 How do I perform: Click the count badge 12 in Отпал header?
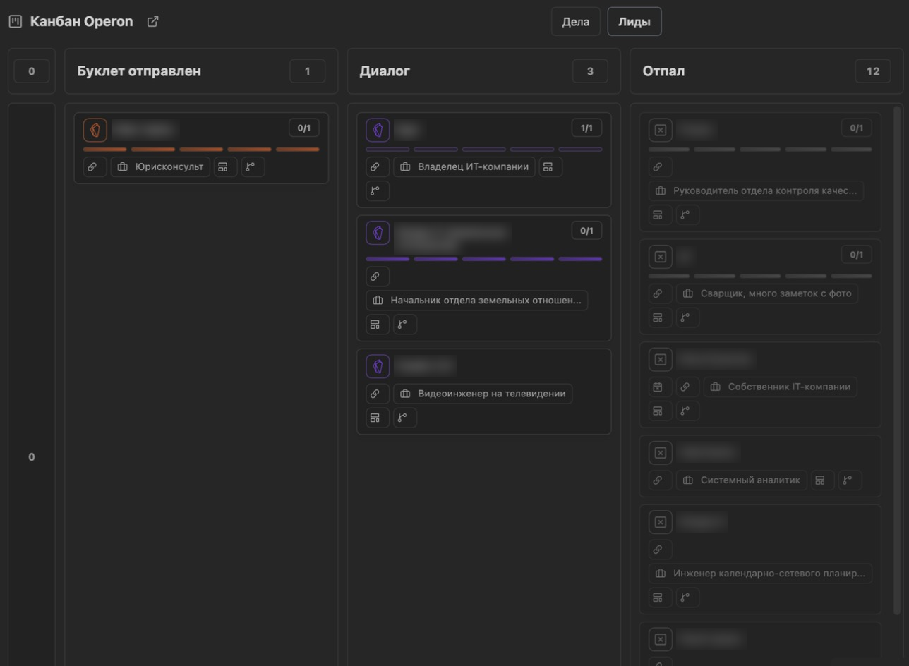tap(873, 71)
